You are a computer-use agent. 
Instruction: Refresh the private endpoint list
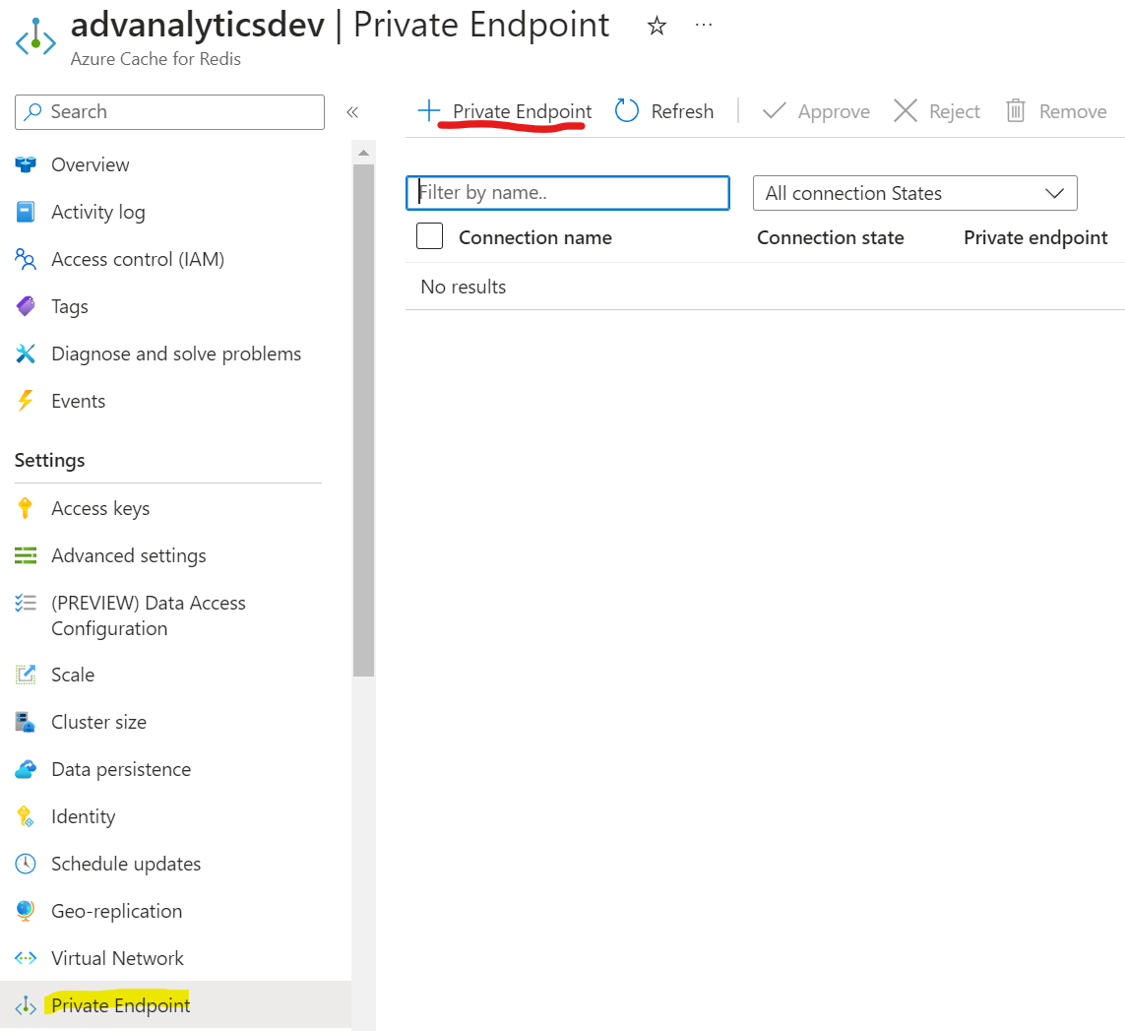[682, 111]
